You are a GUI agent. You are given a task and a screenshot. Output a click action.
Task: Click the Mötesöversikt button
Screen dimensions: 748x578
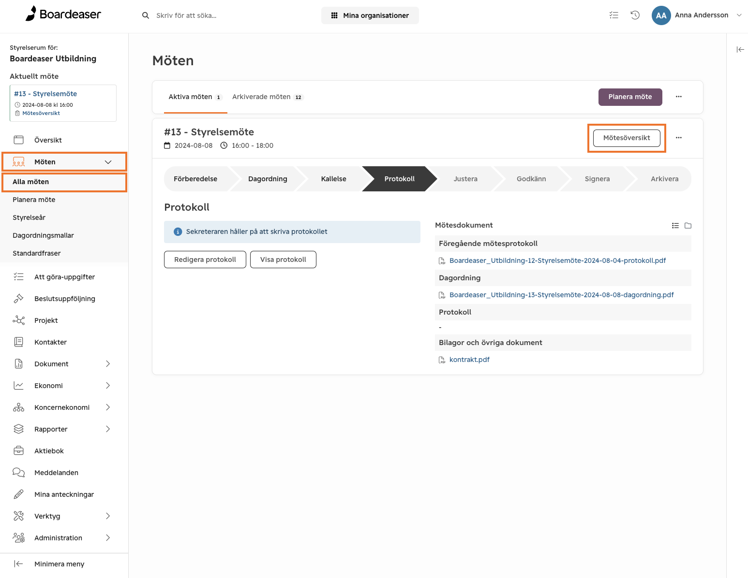(627, 138)
